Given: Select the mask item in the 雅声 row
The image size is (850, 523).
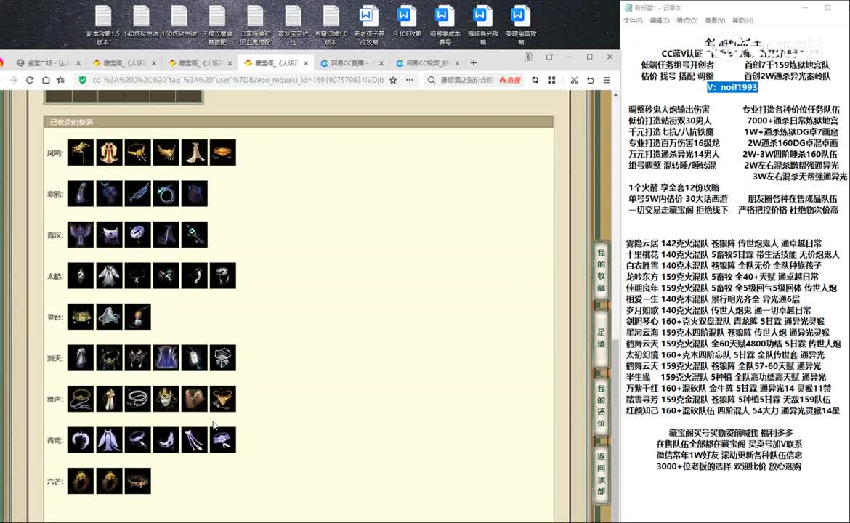Looking at the screenshot, I should [x=166, y=399].
